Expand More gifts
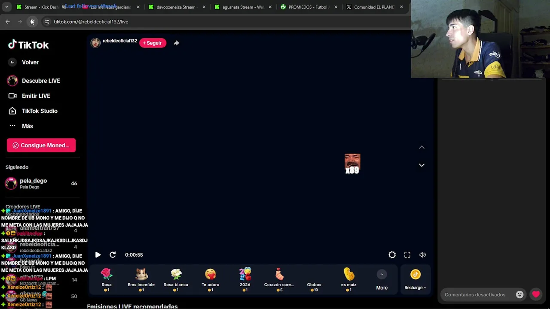Screen dimensions: 550x309 pos(382,280)
